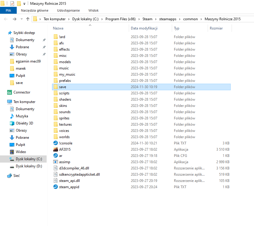Open Muzyka in navigation pane
The height and width of the screenshot is (226, 254).
pyautogui.click(x=22, y=116)
